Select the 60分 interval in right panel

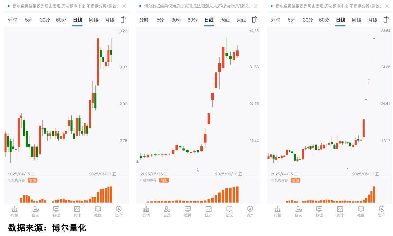(324, 20)
